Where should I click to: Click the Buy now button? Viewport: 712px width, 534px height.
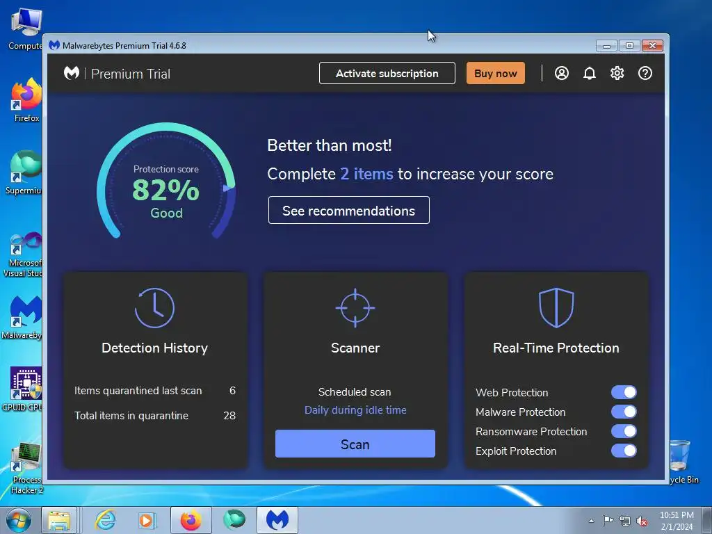pos(495,73)
